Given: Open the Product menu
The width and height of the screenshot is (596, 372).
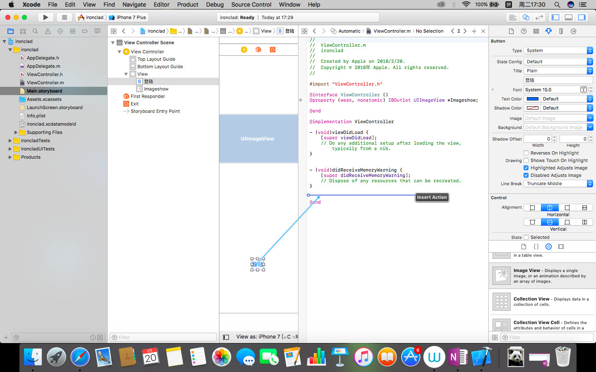Looking at the screenshot, I should click(188, 5).
